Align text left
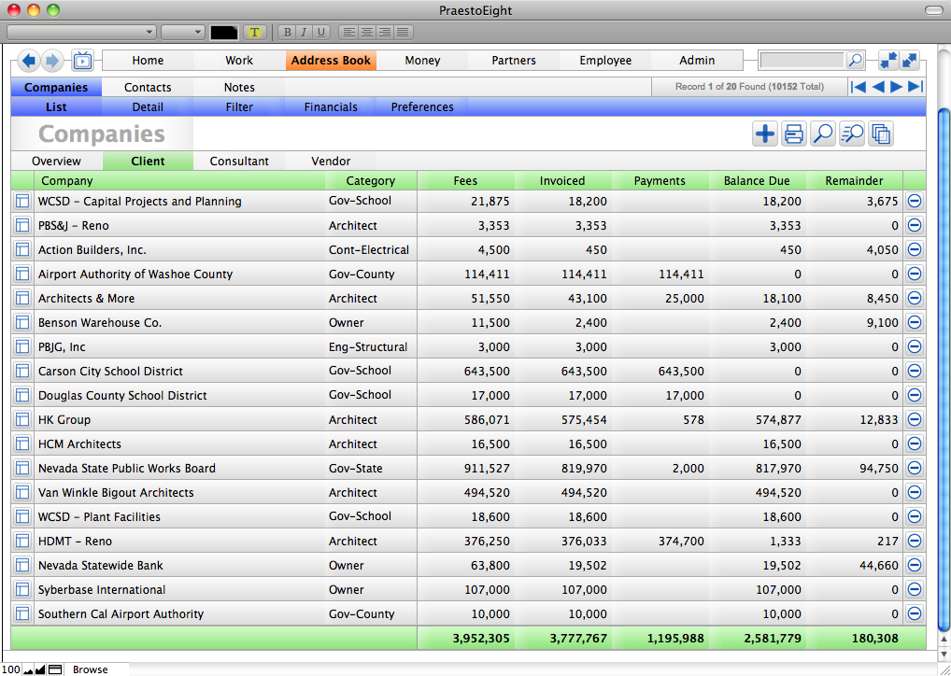951x676 pixels. tap(348, 32)
